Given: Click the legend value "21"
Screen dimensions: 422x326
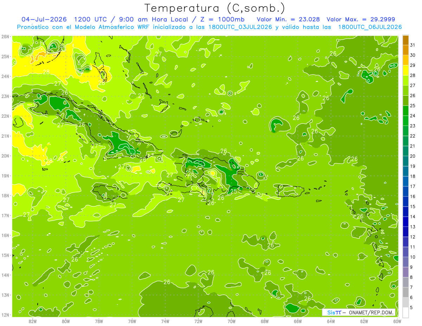Looking at the screenshot, I should [413, 146].
